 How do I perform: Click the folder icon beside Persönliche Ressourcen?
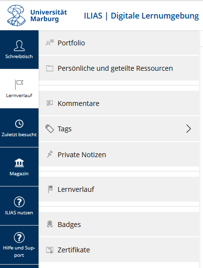point(50,68)
